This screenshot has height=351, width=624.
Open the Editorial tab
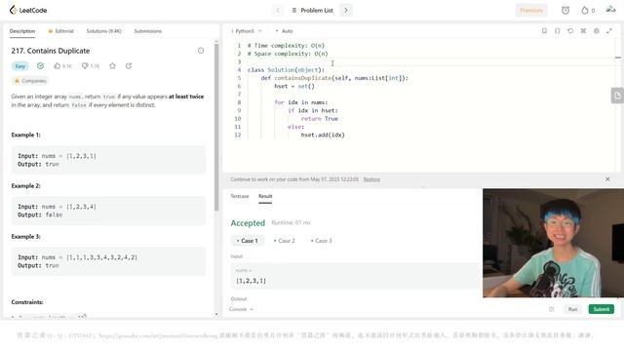60,31
